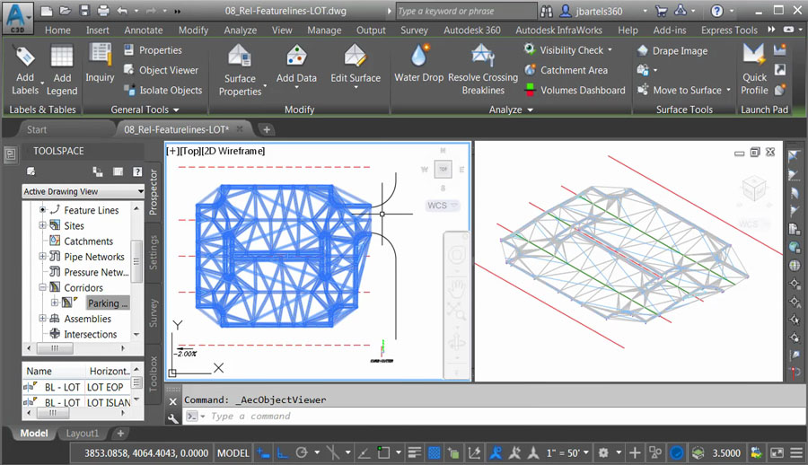808x465 pixels.
Task: Click the command line input field
Action: click(x=495, y=416)
